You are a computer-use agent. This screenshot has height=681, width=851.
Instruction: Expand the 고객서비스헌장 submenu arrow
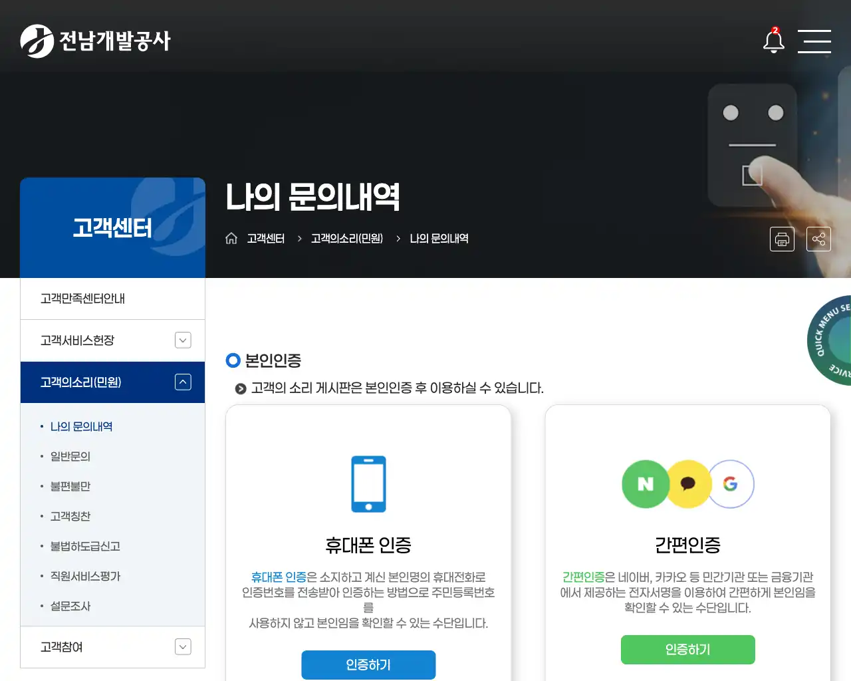[x=183, y=340]
